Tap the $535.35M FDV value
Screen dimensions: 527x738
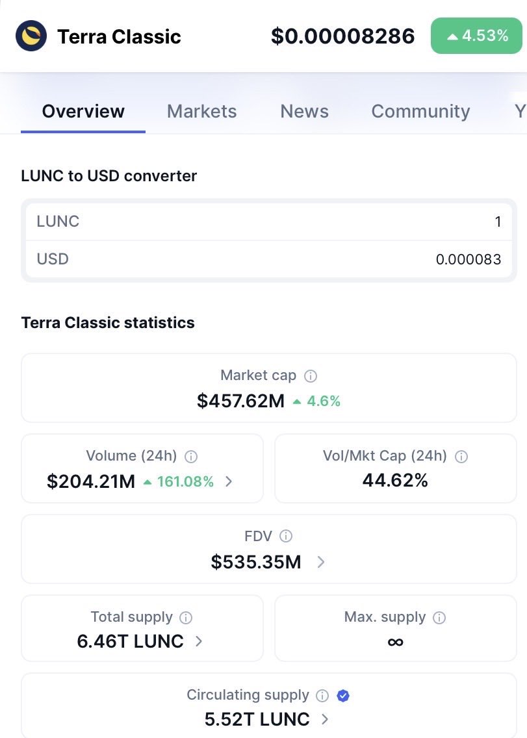click(256, 562)
